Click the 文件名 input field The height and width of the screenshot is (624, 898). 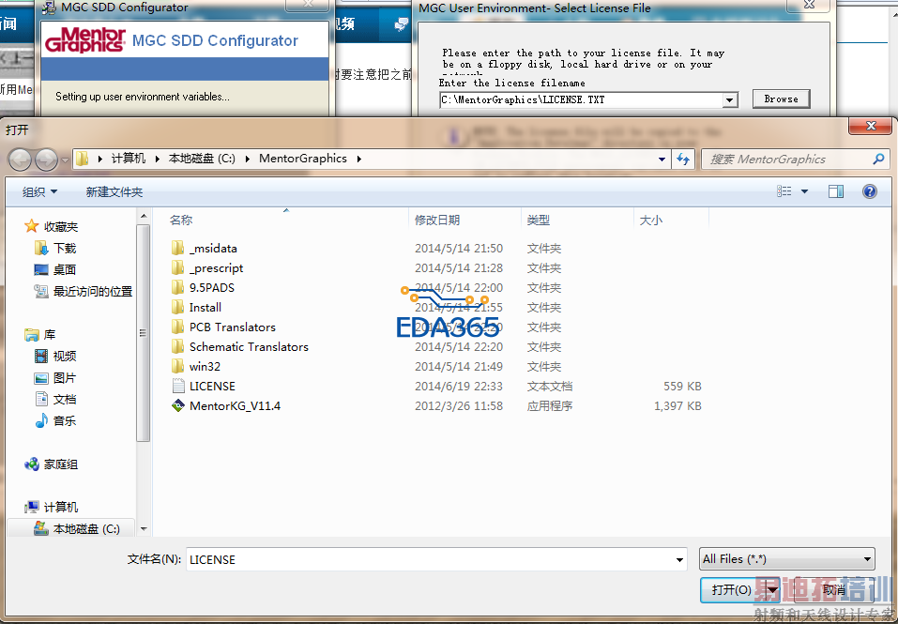tap(430, 559)
